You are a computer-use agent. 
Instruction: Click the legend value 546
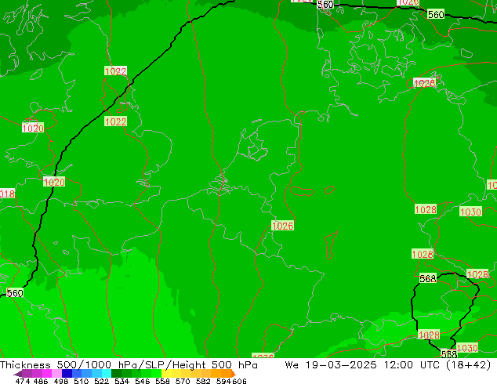tap(142, 381)
